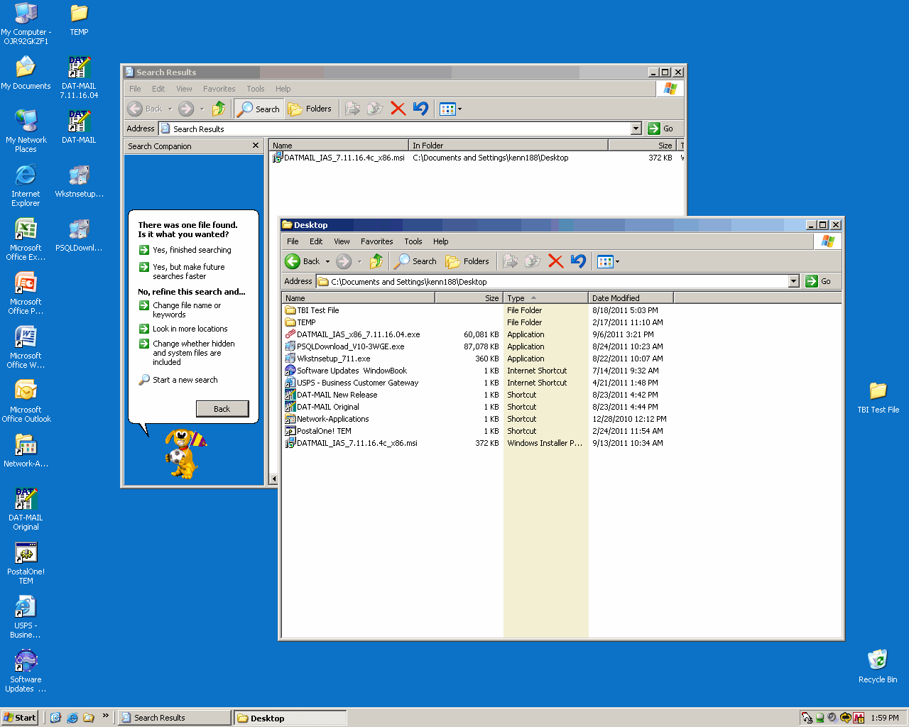The height and width of the screenshot is (727, 909).
Task: Open Views dropdown in Desktop window toolbar
Action: [609, 261]
